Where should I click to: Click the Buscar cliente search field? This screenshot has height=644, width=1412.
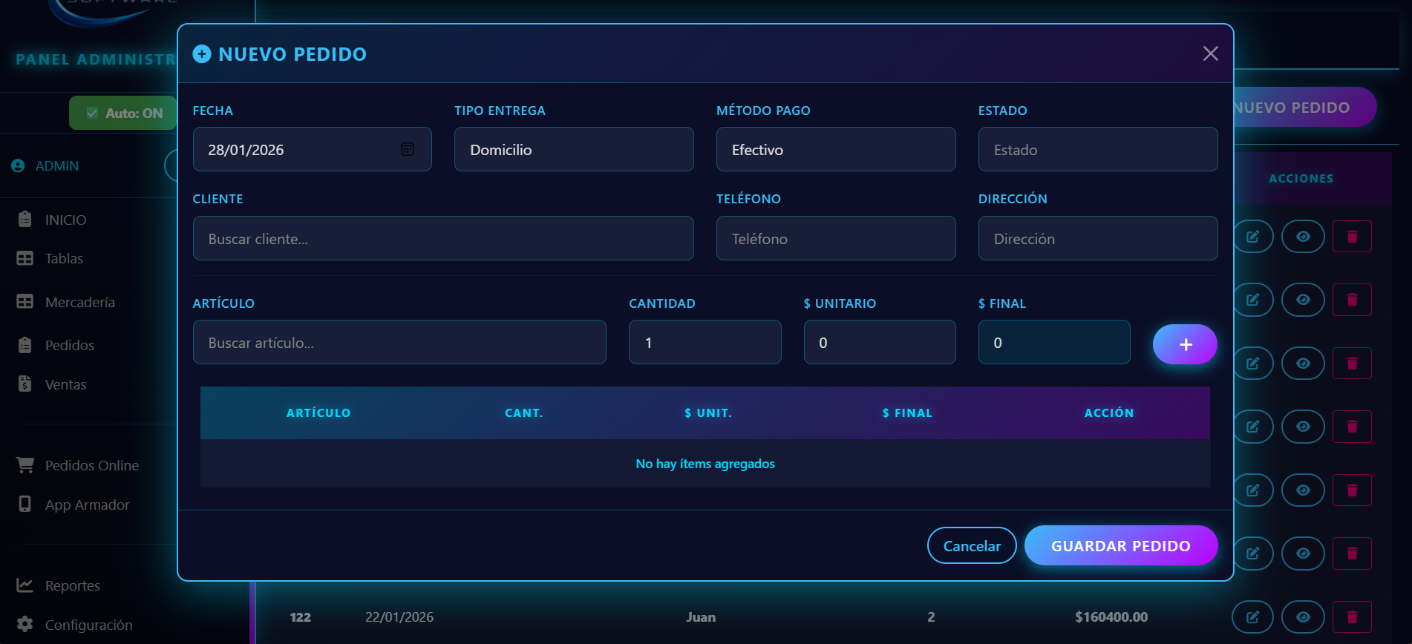pos(442,239)
